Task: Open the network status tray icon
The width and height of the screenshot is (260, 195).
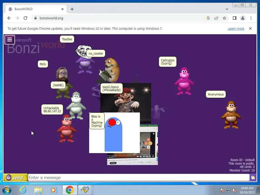Action: pyautogui.click(x=228, y=190)
